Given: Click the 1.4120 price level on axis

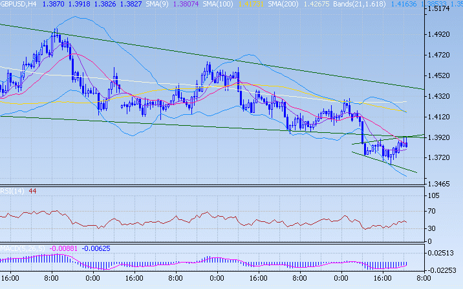Looking at the screenshot, I should (444, 117).
